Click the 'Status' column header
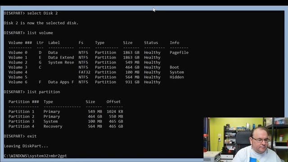 point(151,43)
